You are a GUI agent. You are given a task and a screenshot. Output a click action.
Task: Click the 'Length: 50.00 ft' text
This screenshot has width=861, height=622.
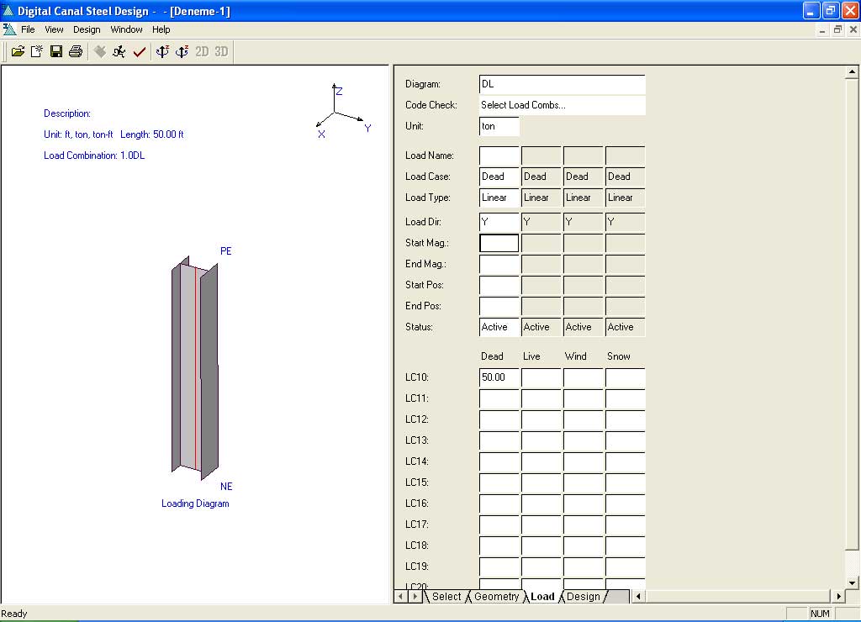pos(152,134)
